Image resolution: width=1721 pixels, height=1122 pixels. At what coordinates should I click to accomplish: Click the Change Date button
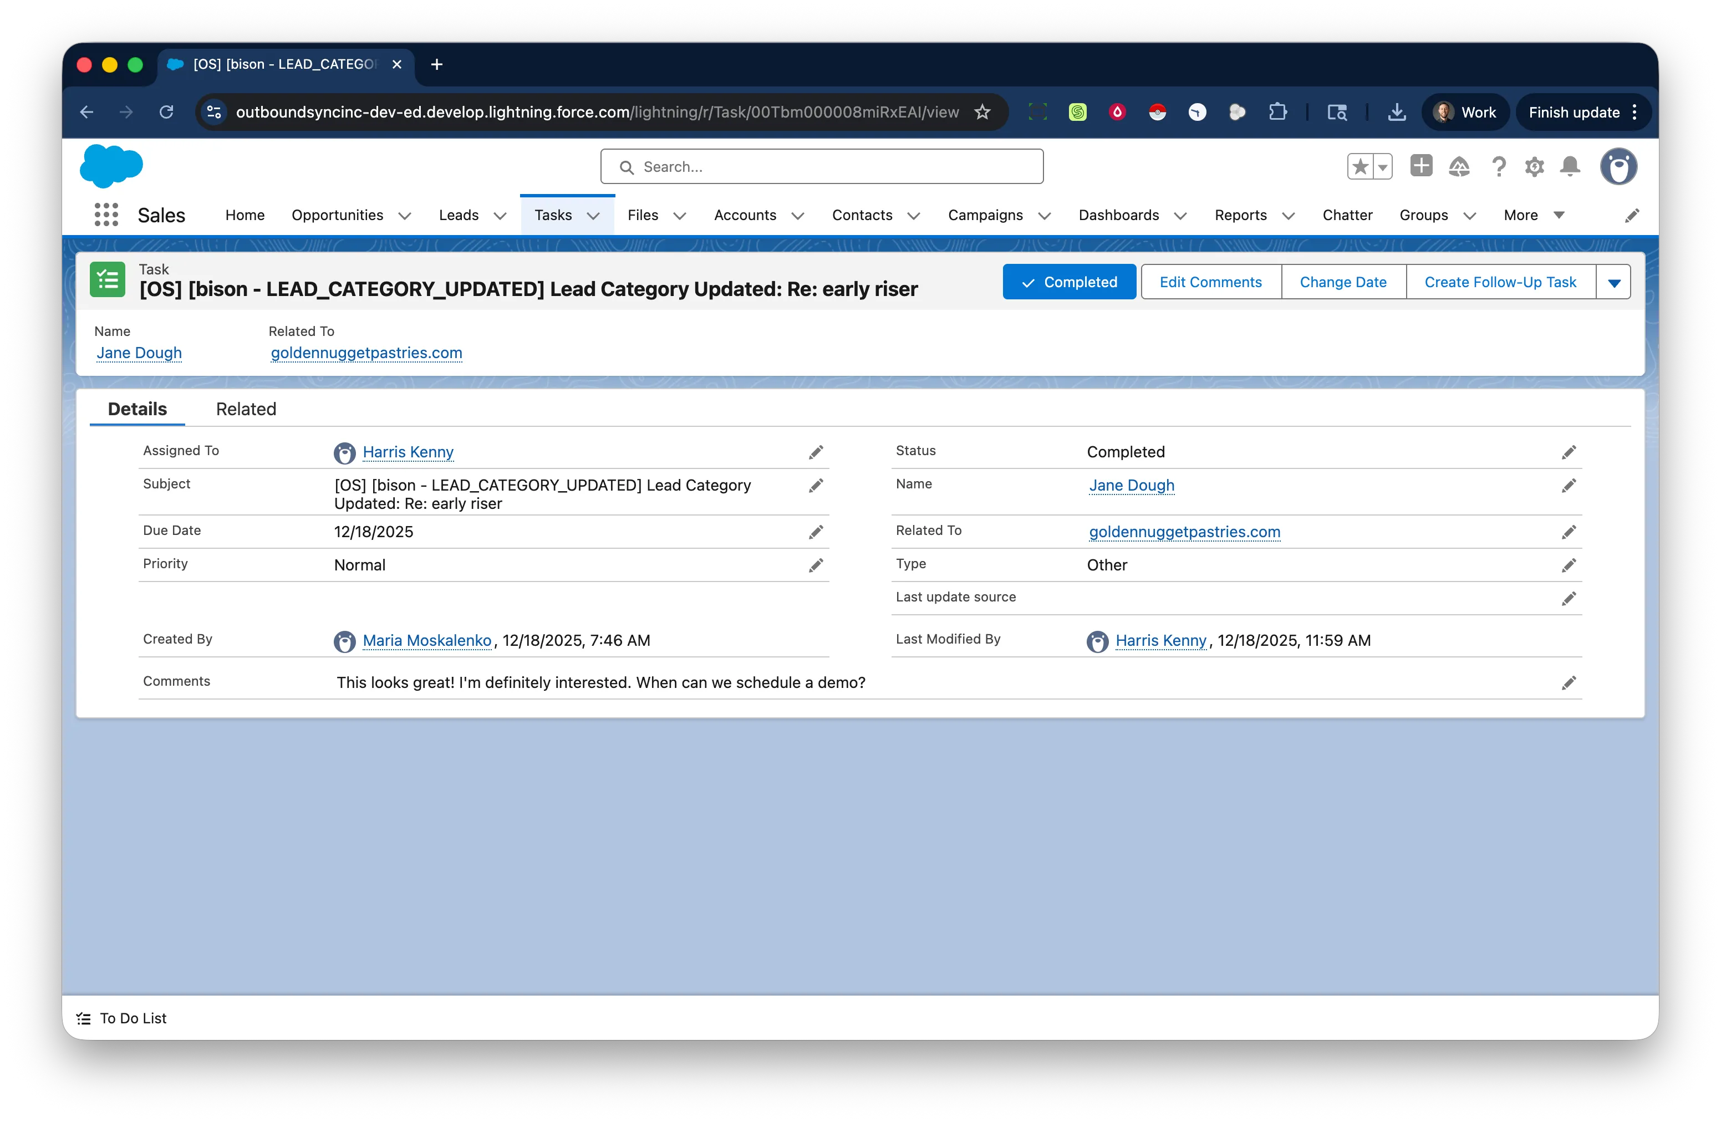[x=1342, y=282]
